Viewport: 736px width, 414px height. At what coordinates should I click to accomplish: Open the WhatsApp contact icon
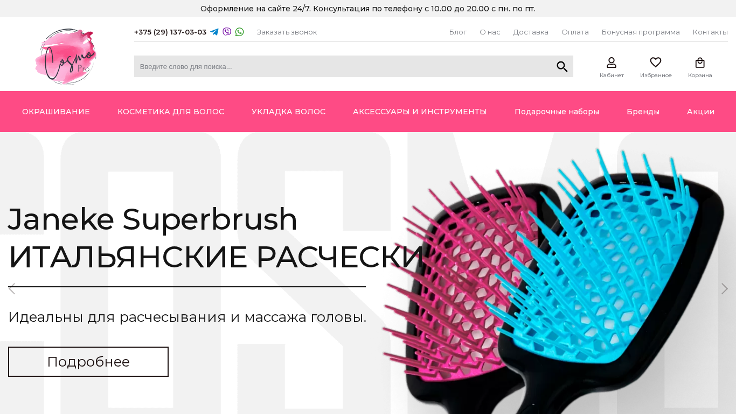coord(239,32)
